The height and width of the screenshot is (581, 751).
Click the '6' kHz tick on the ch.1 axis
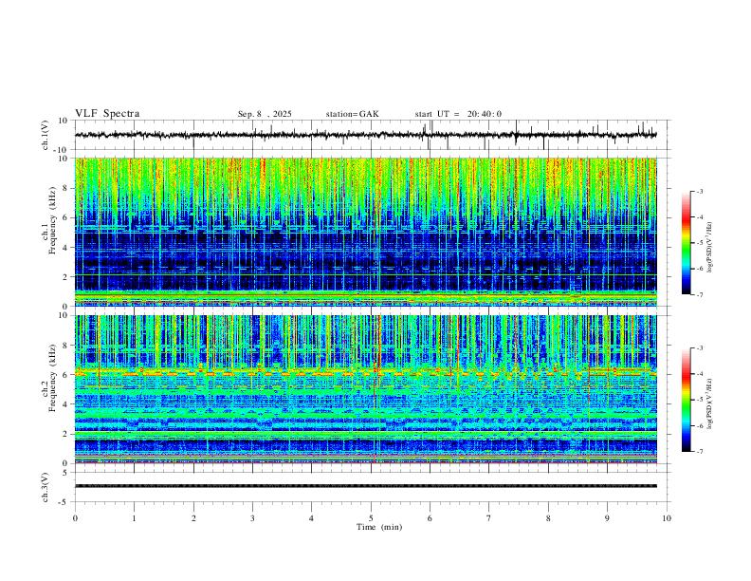point(66,217)
